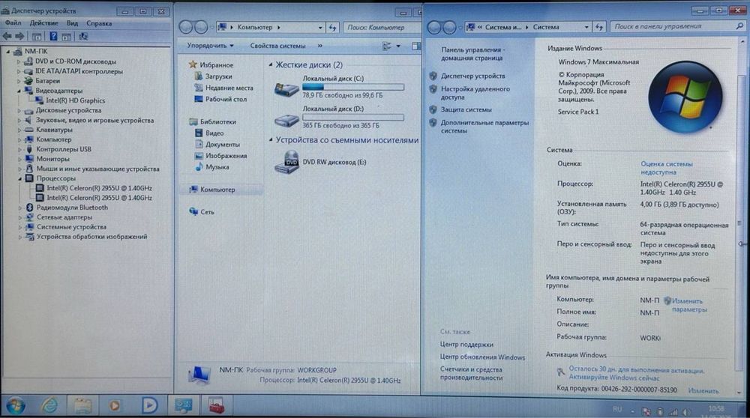Open Internet Explorer from the taskbar
The height and width of the screenshot is (418, 750).
click(49, 405)
